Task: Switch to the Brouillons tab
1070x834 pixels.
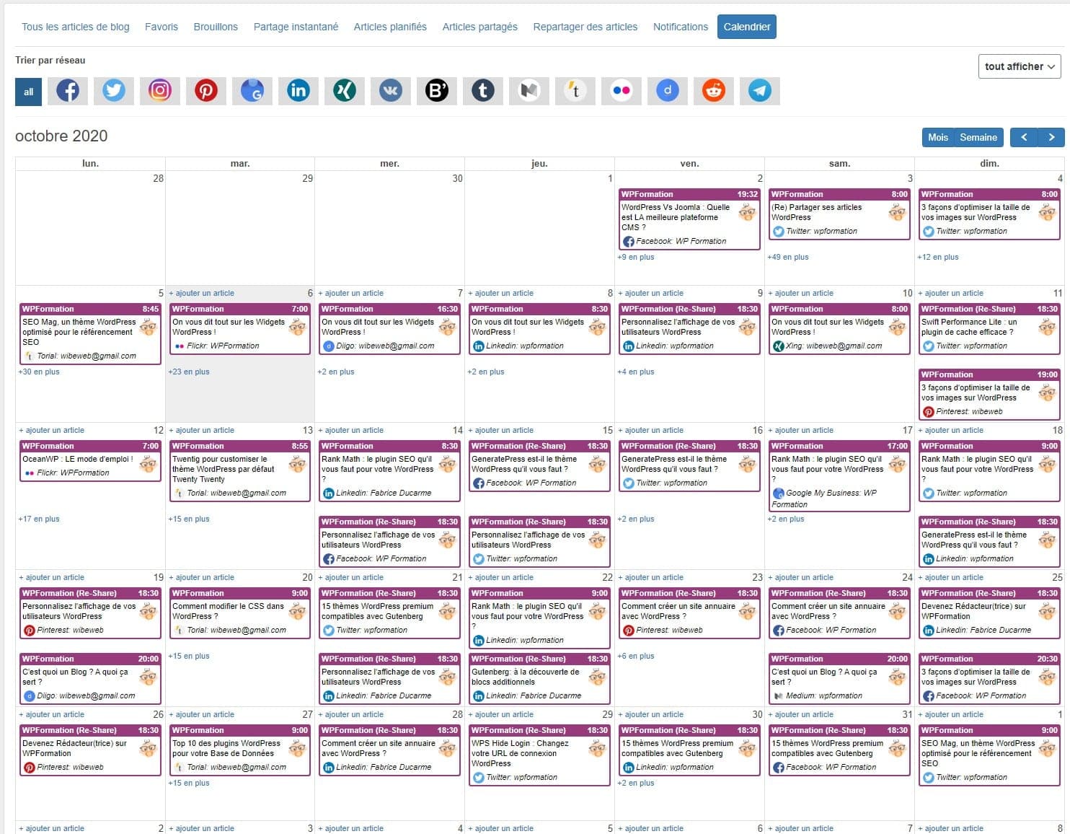Action: (215, 26)
